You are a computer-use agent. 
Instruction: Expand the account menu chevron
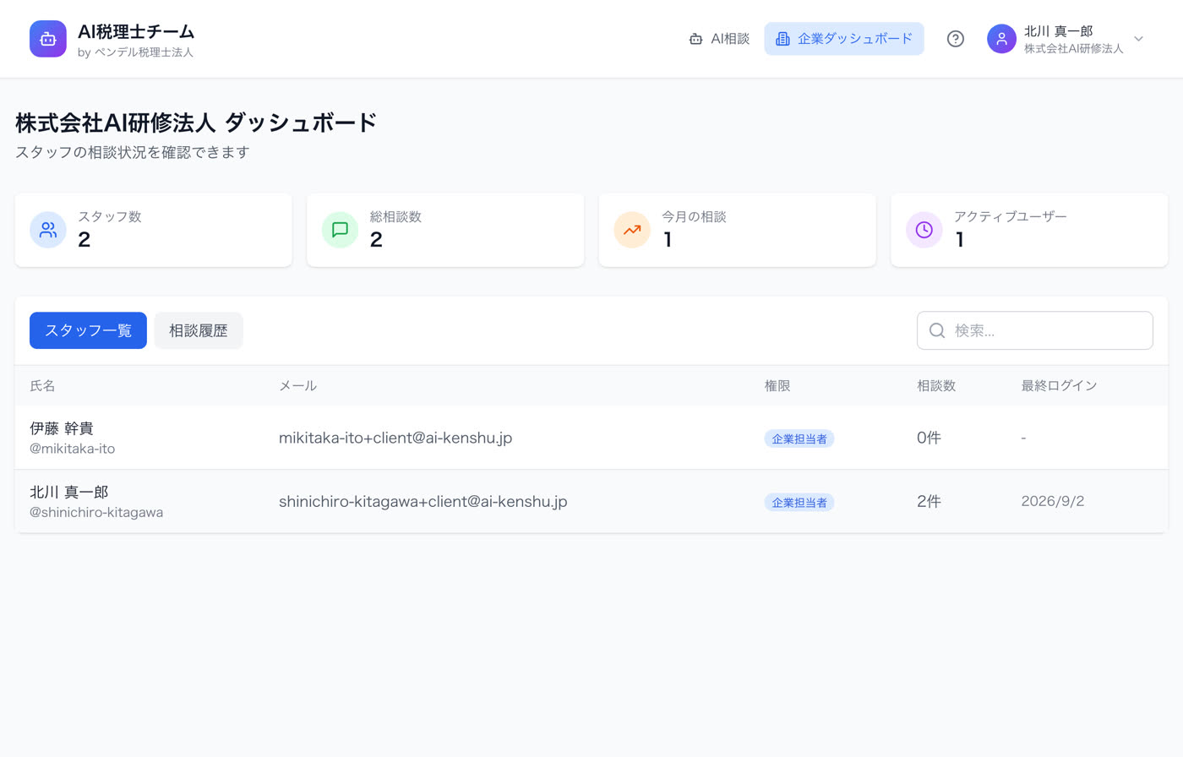pyautogui.click(x=1138, y=39)
